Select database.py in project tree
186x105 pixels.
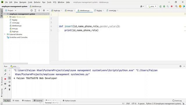tap(17, 26)
